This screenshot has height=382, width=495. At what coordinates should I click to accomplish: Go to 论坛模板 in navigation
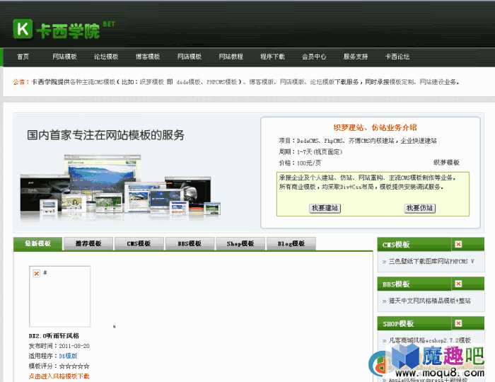point(106,57)
